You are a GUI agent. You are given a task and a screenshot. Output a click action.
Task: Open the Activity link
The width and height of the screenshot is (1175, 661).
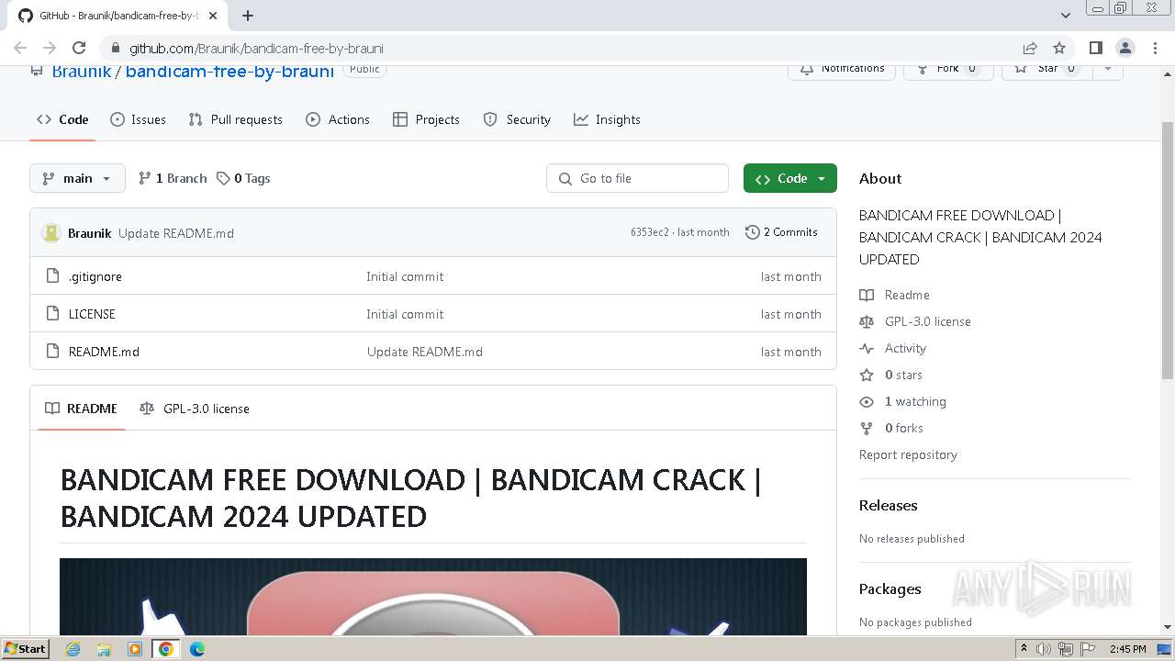[893, 348]
